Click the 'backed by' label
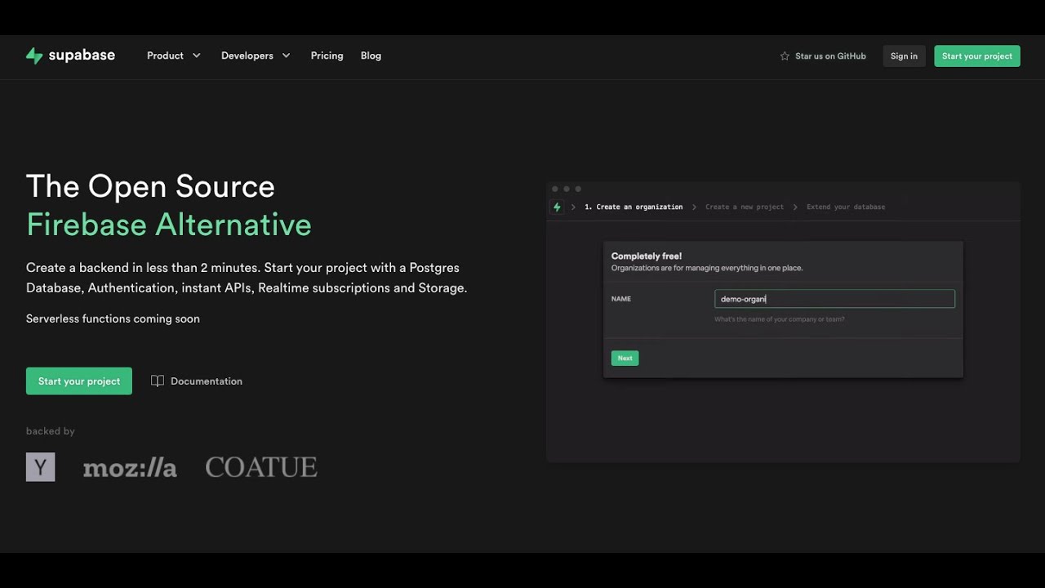The width and height of the screenshot is (1045, 588). coord(51,431)
